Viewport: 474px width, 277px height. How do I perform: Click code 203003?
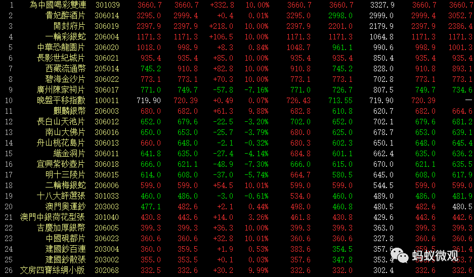(107, 207)
